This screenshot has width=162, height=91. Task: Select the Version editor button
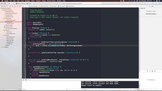coord(150,3)
